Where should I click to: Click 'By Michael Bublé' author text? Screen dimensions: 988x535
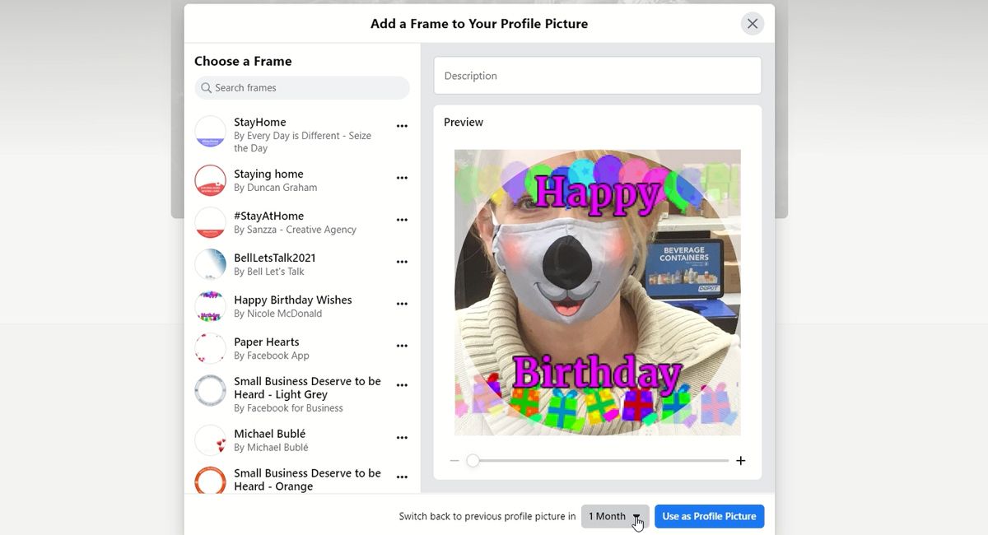[x=271, y=448]
